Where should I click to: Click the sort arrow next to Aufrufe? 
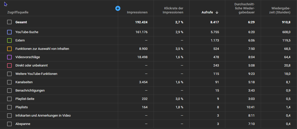[x=217, y=12]
